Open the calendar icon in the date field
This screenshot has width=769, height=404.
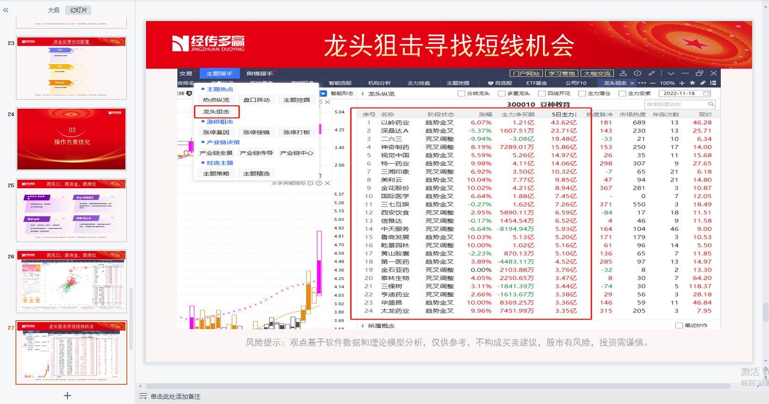pos(706,93)
